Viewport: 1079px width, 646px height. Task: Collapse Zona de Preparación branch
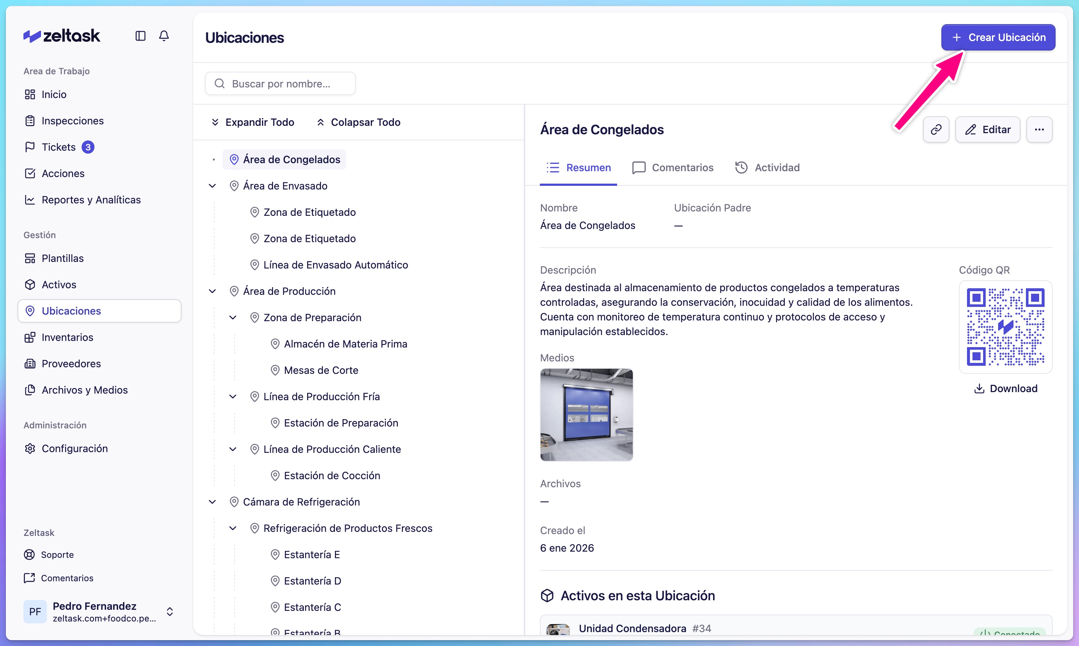233,318
